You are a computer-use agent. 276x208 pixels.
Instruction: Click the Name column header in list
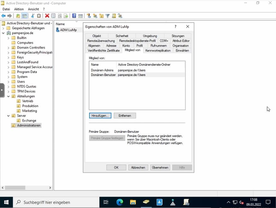pos(60,24)
